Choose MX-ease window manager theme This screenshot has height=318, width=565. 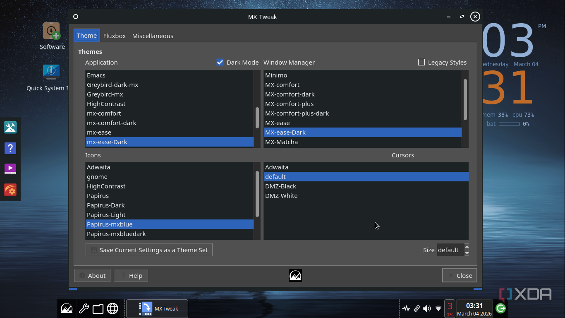tap(363, 123)
